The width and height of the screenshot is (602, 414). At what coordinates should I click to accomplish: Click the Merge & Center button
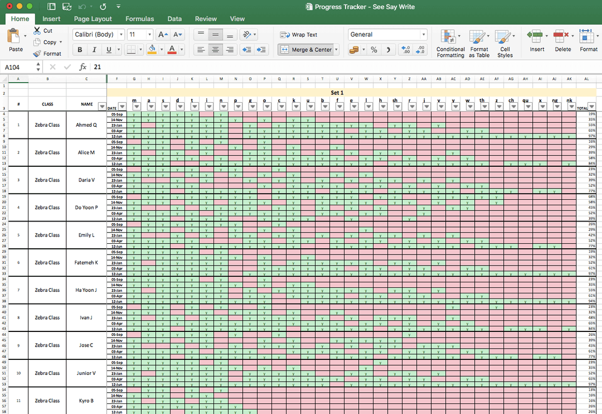[307, 50]
